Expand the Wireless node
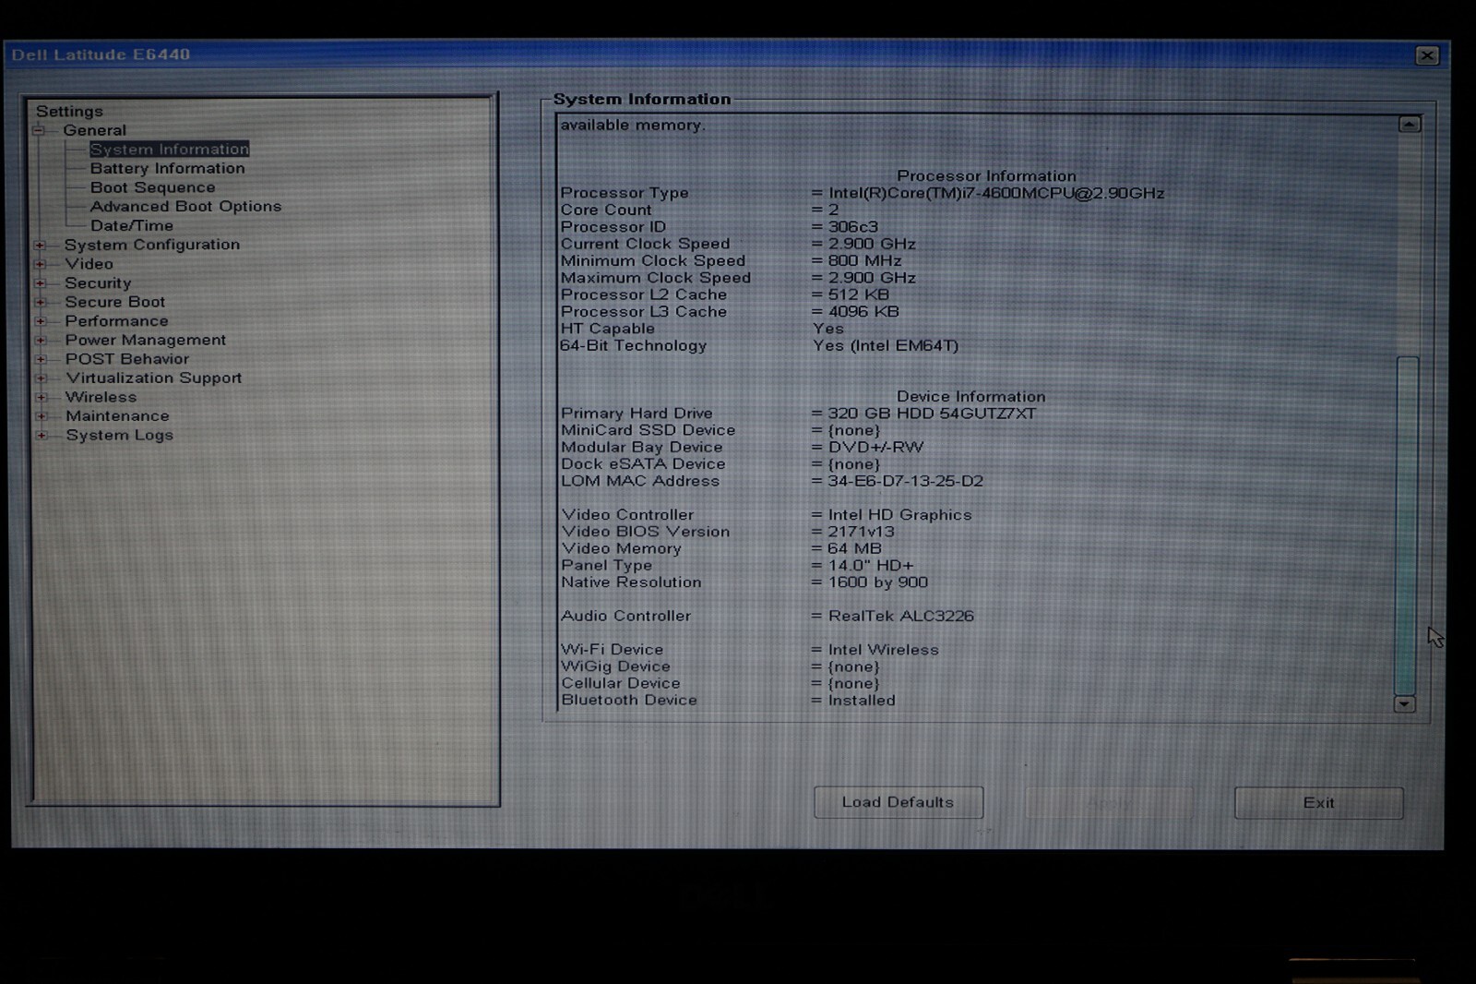 coord(41,397)
